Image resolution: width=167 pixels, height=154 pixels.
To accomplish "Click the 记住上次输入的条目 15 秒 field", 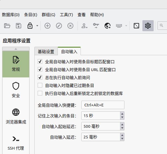I will pyautogui.click(x=101, y=116).
